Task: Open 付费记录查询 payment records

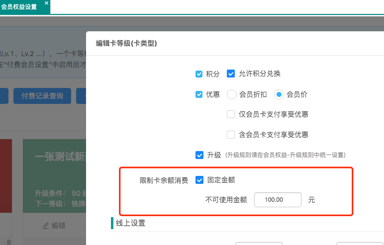Action: [42, 96]
